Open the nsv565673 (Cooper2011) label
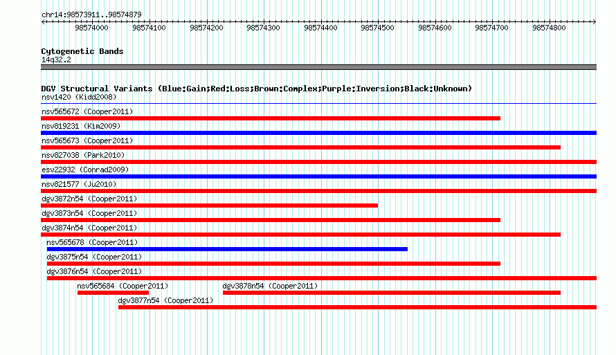Viewport: 616px width, 355px height. tap(87, 140)
